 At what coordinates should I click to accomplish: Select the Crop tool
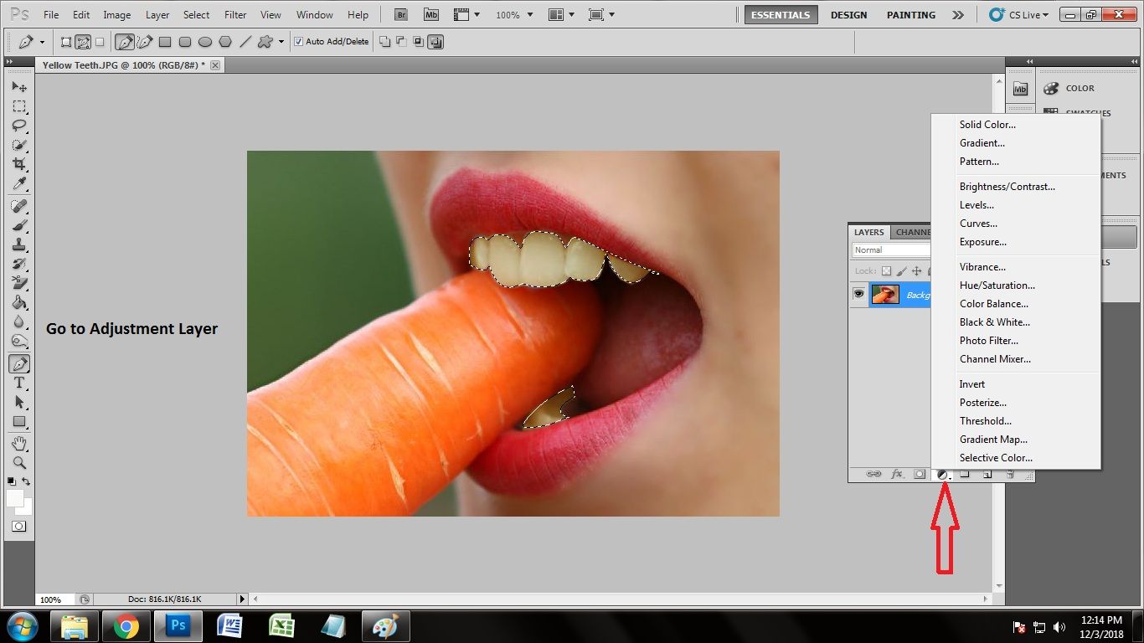[x=18, y=164]
